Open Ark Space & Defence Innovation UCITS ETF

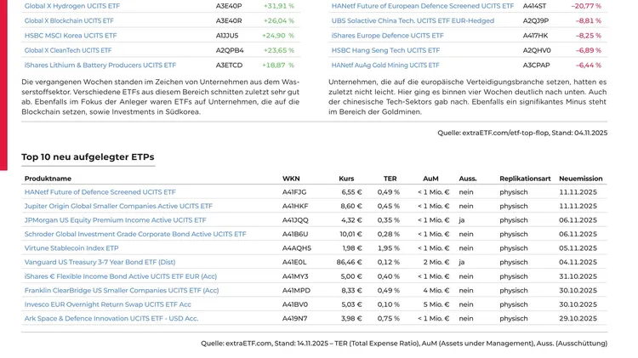coord(111,318)
